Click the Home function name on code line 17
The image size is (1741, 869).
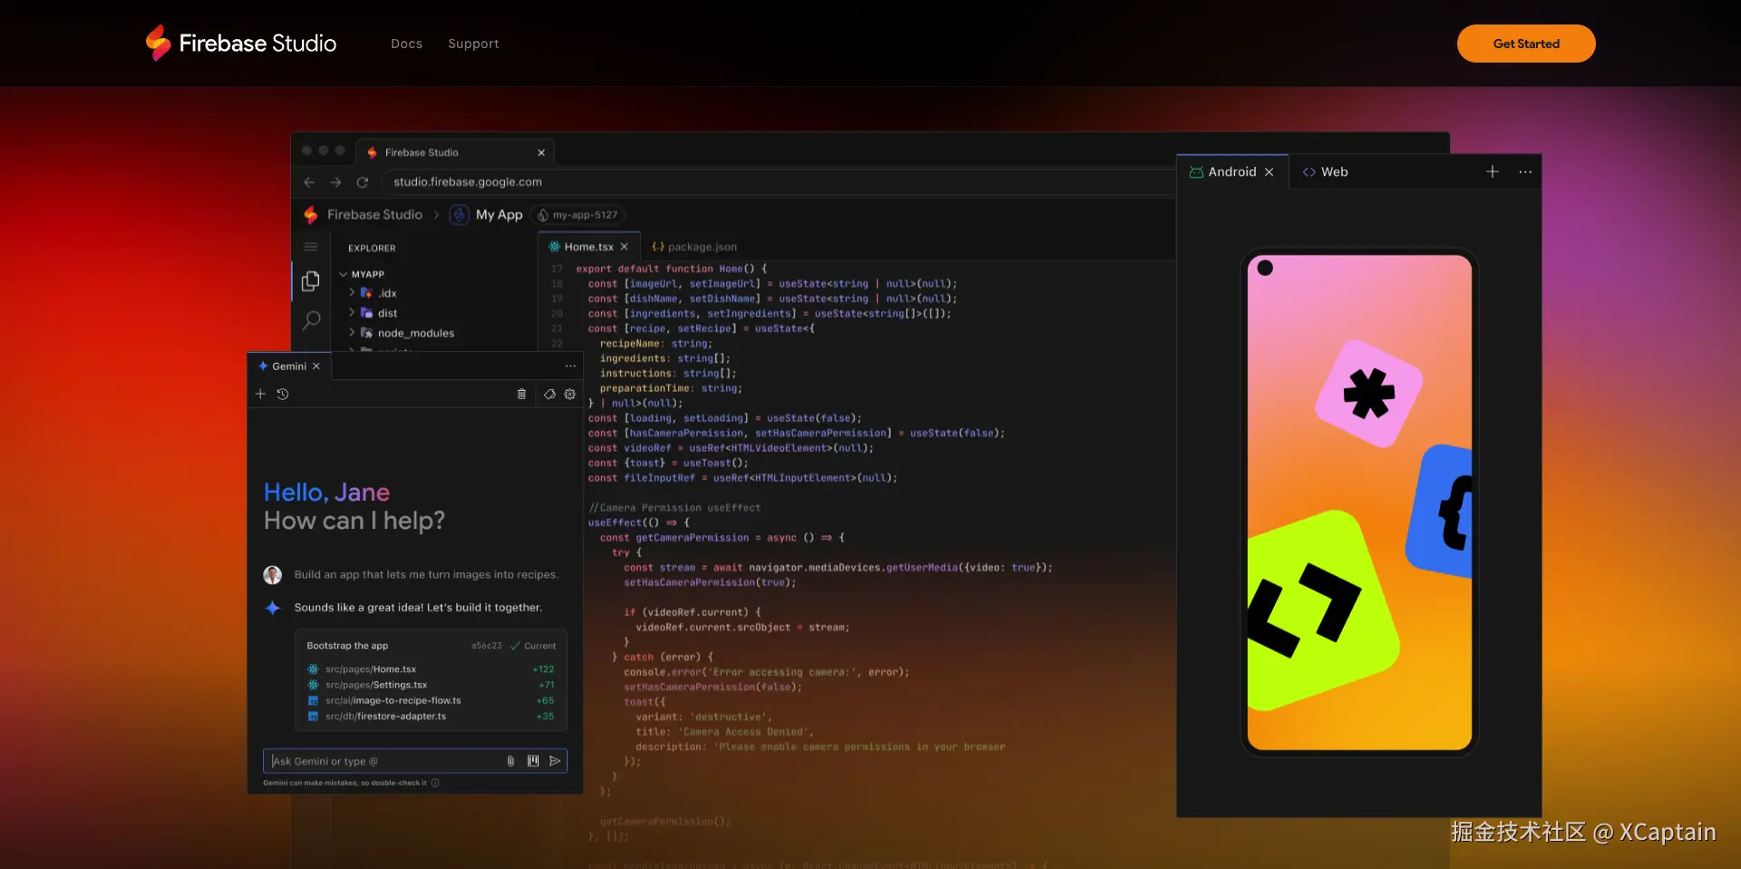click(731, 269)
